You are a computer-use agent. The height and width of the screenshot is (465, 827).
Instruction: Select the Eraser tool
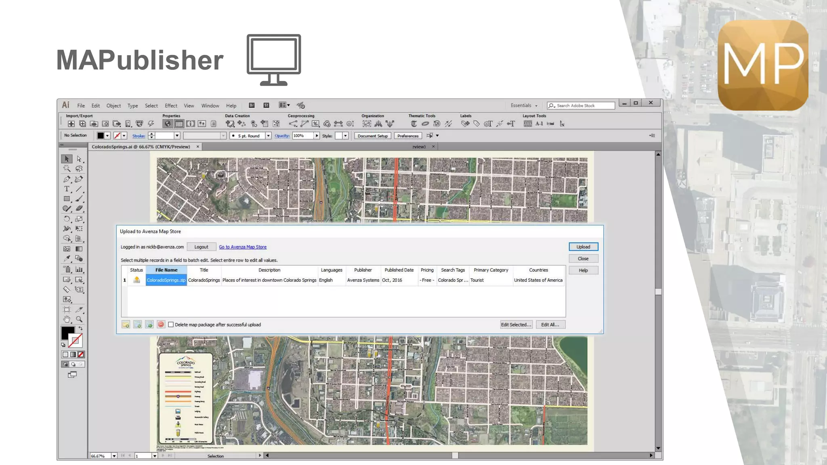[x=79, y=209]
